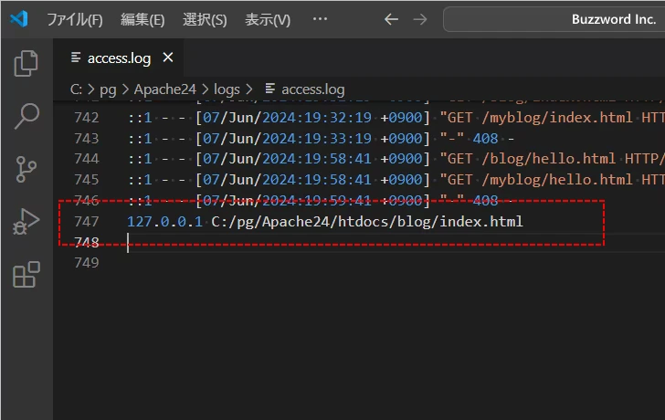Image resolution: width=665 pixels, height=420 pixels.
Task: Click line 747 with 127.0.0.1 text
Action: click(324, 221)
